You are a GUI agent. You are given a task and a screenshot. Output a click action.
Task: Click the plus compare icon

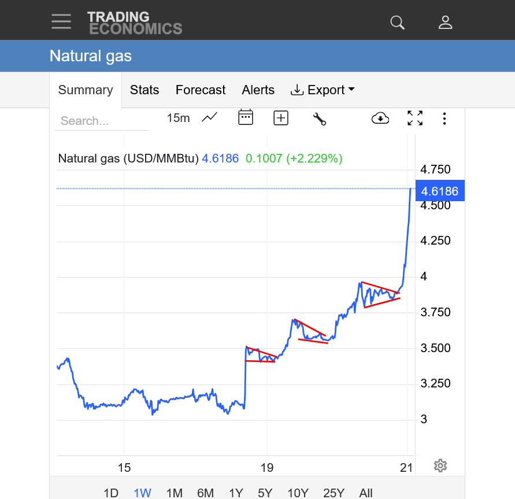[x=281, y=118]
